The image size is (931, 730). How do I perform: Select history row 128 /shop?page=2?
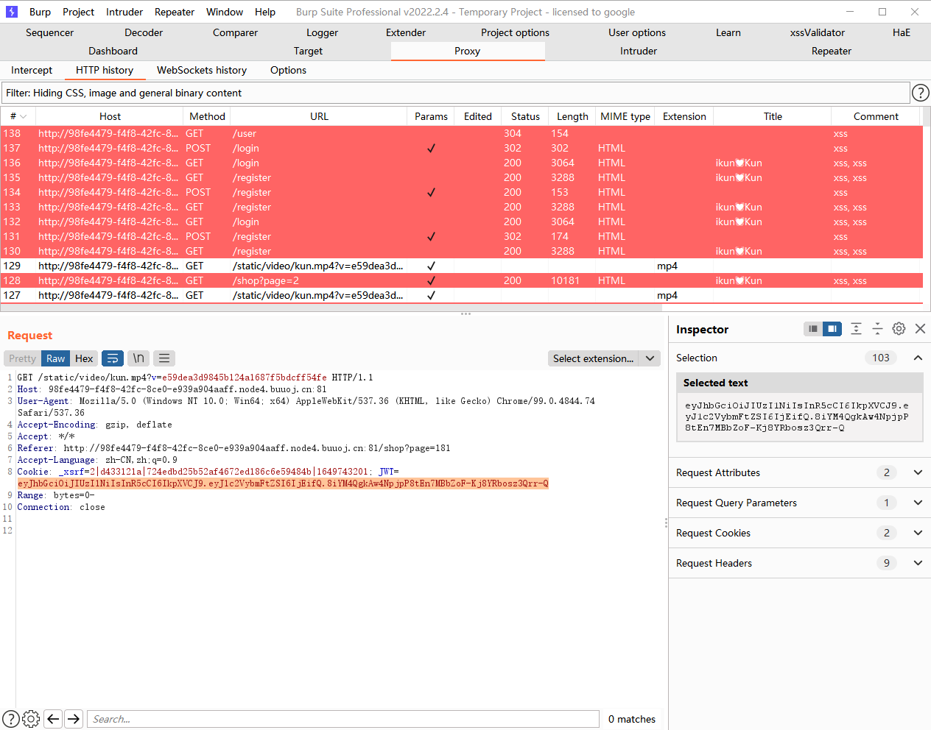coord(462,280)
